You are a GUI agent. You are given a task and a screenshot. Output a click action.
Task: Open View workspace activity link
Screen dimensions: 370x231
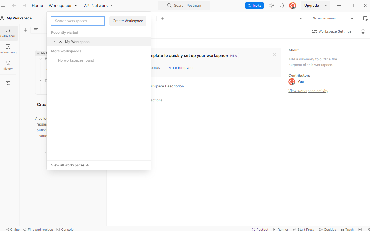pos(308,91)
